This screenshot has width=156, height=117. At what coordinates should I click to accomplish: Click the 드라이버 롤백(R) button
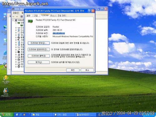(39, 56)
